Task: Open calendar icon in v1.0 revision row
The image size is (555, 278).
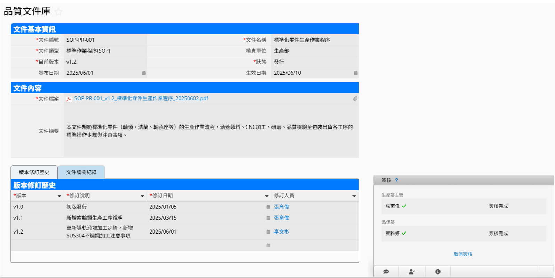Action: pos(268,207)
